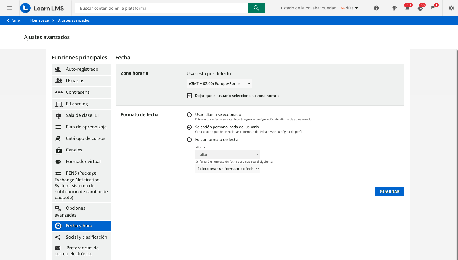Open Canales settings section
458x260 pixels.
81,150
